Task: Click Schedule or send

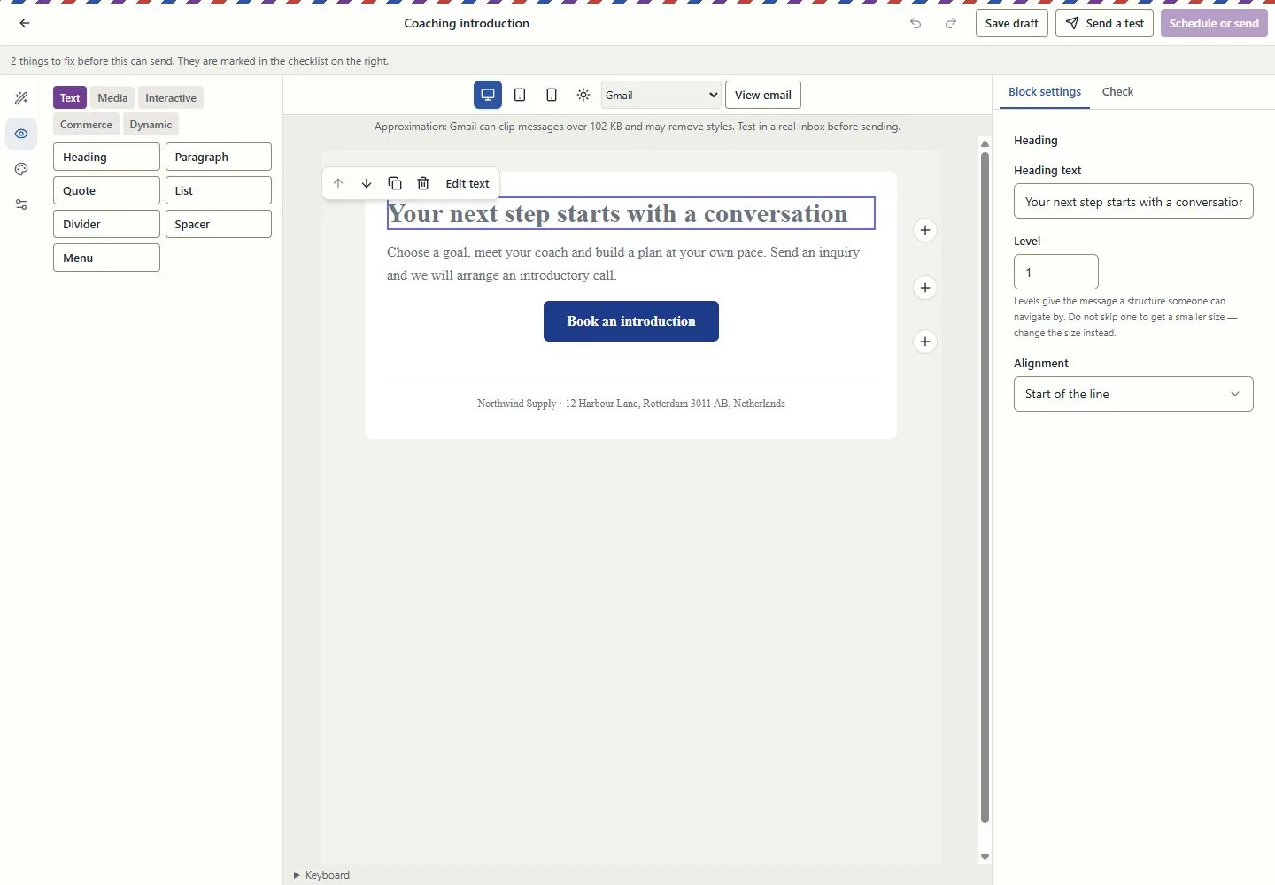Action: click(x=1214, y=23)
